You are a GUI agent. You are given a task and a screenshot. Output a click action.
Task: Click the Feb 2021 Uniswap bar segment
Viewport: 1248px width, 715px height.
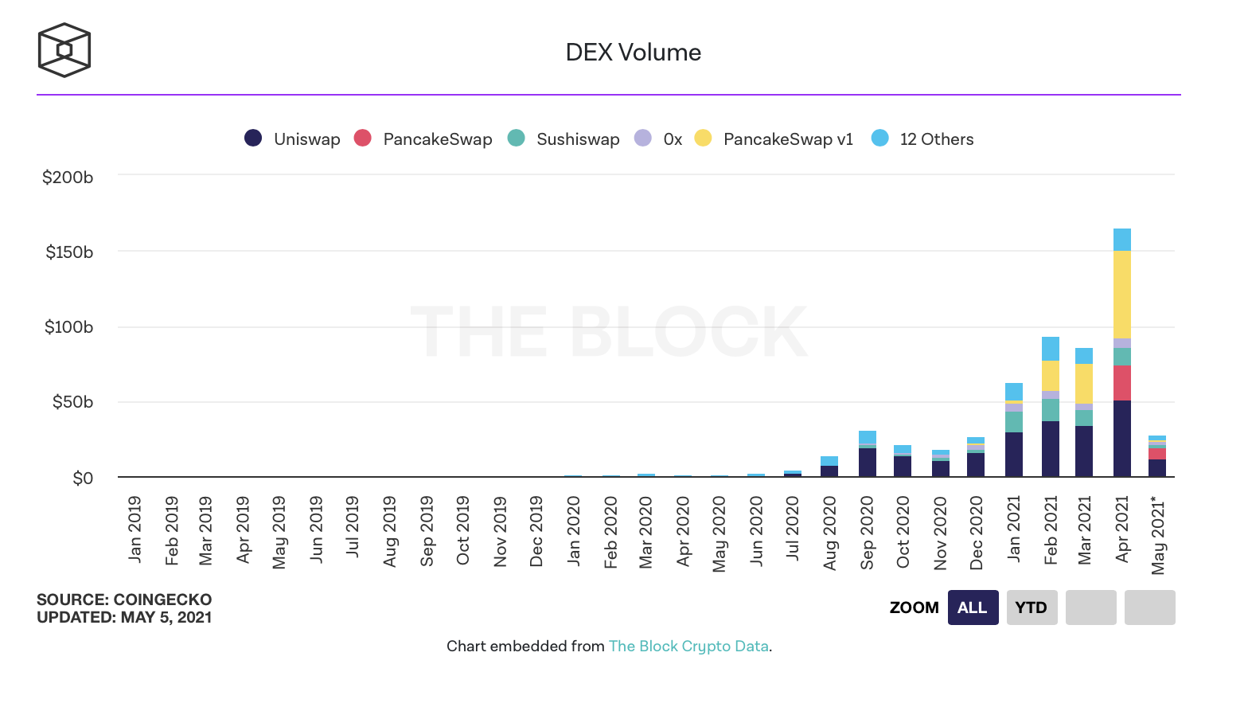point(1051,449)
